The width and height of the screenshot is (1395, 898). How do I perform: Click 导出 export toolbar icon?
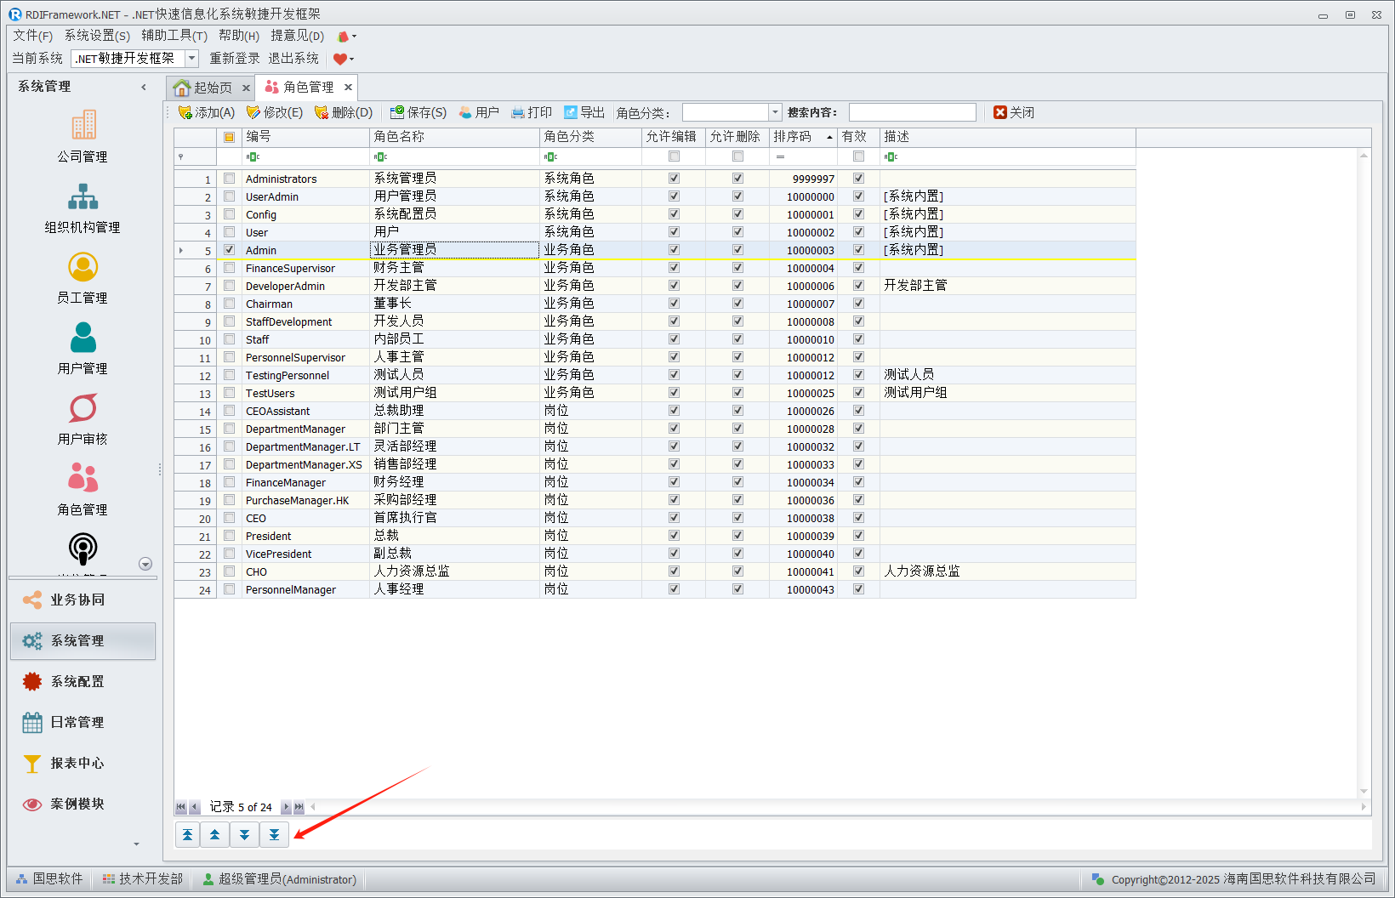tap(571, 112)
